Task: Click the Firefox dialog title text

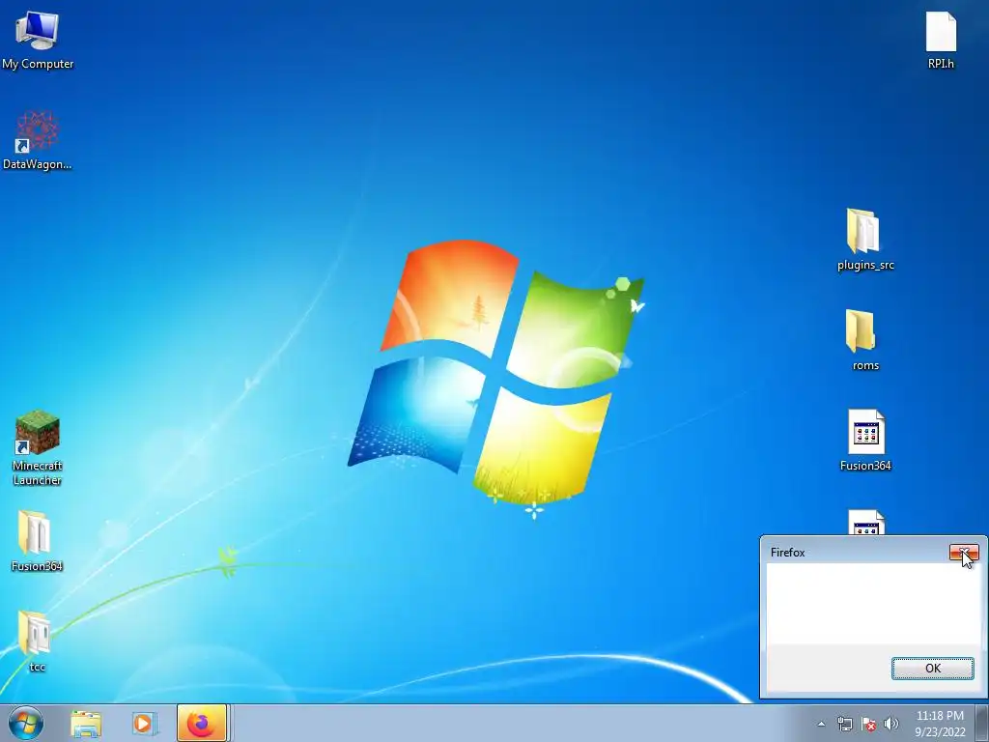Action: 788,552
